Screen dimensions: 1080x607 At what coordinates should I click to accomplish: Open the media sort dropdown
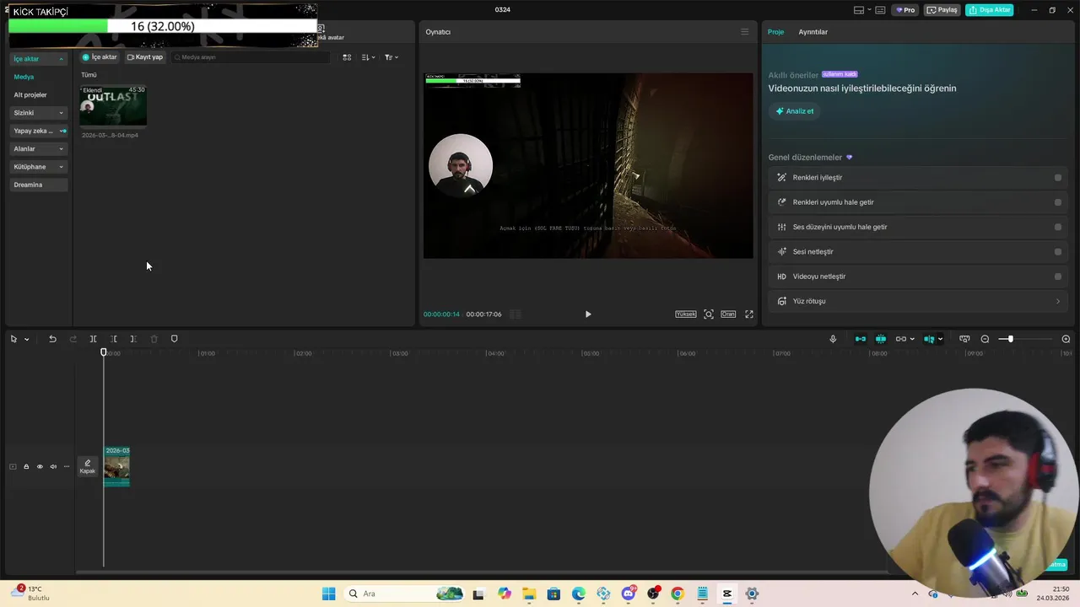368,57
